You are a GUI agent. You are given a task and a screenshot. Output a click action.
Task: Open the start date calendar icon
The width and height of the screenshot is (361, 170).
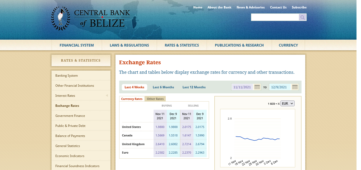click(257, 87)
